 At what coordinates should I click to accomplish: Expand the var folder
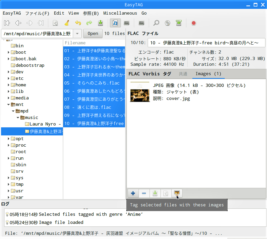8,197
